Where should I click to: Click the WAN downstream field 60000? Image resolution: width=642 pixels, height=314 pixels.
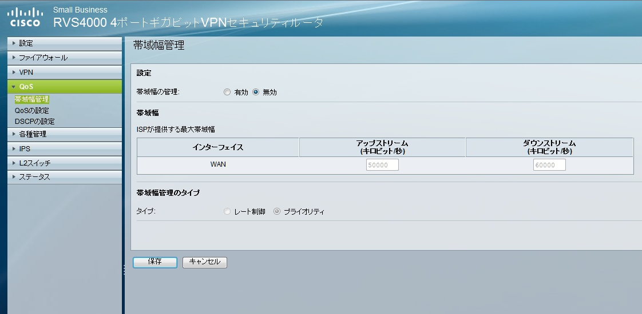[x=549, y=165]
